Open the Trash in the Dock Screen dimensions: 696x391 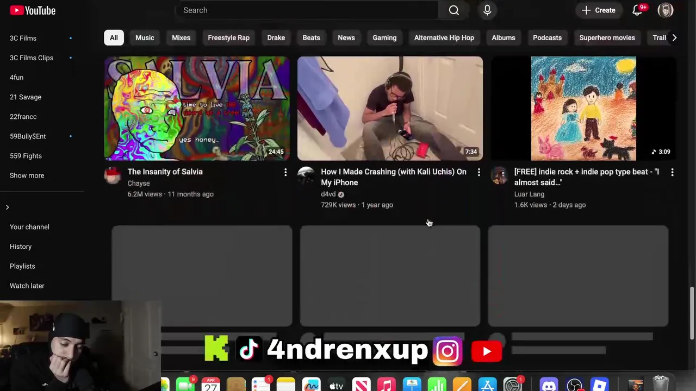661,383
